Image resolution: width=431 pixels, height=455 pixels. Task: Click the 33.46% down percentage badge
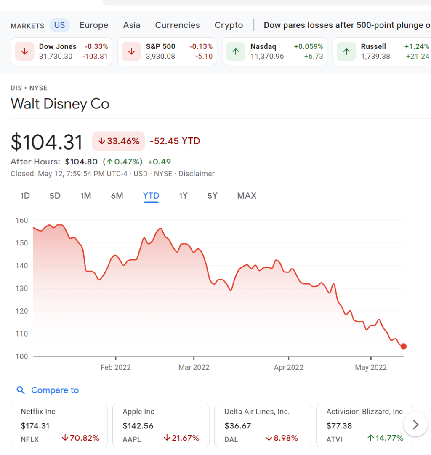point(118,141)
